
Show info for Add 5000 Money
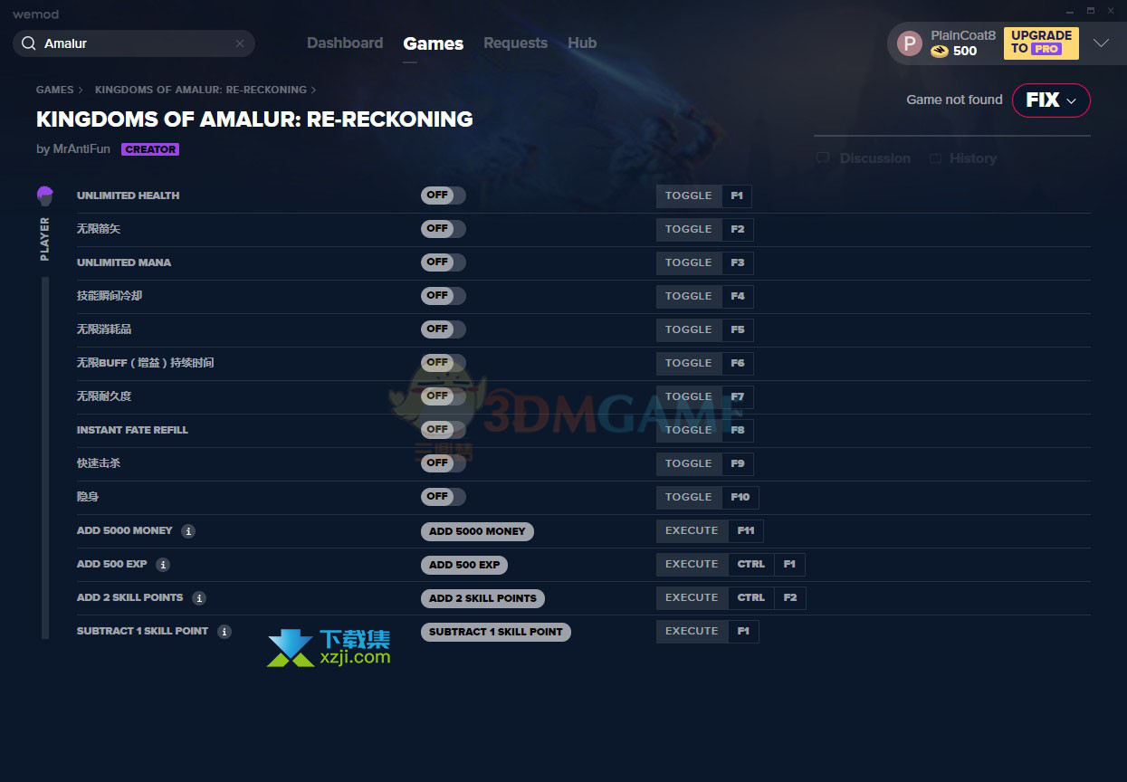point(188,531)
